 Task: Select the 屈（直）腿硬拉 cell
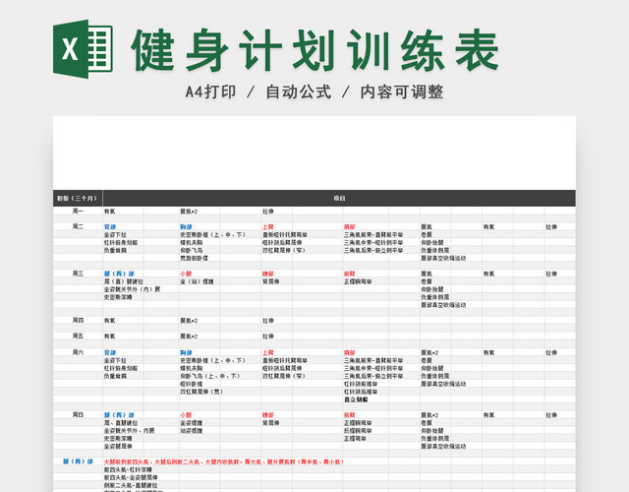pos(124,282)
